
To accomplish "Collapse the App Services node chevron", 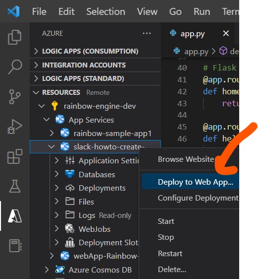I will (47, 119).
